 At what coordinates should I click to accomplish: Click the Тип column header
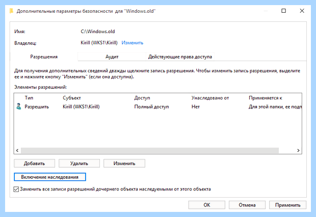click(29, 98)
